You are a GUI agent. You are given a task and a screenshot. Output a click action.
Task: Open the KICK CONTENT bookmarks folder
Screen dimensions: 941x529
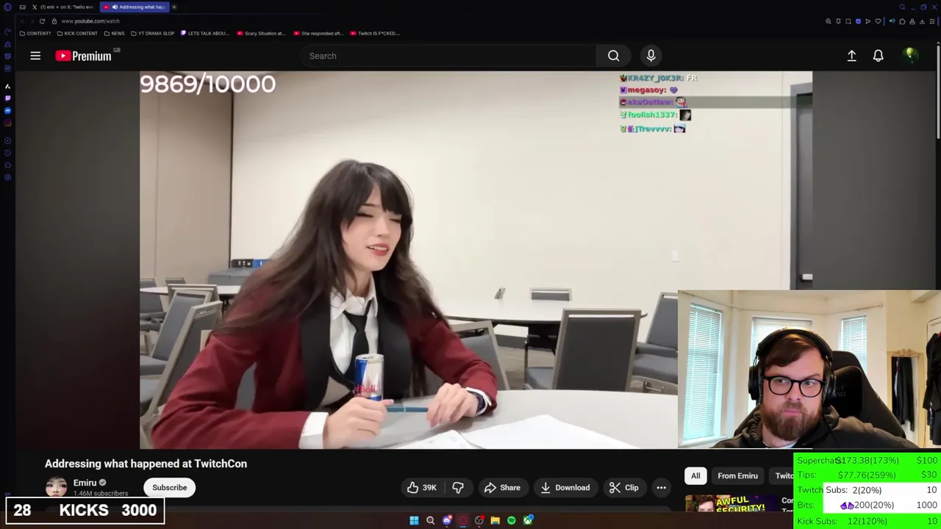click(x=77, y=33)
